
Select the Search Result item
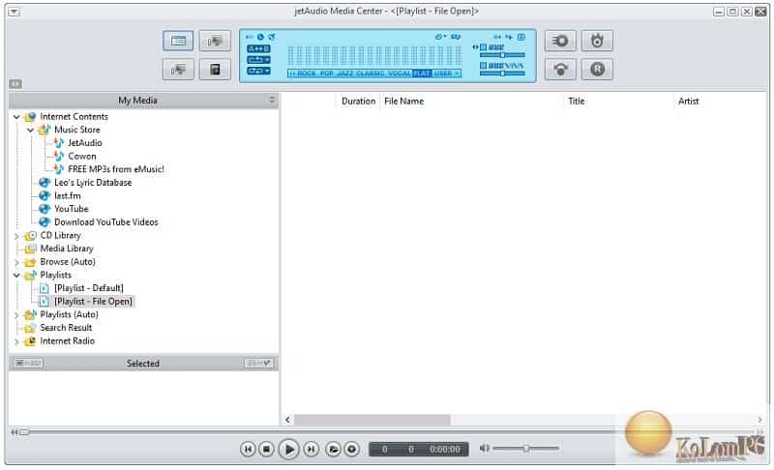point(66,328)
